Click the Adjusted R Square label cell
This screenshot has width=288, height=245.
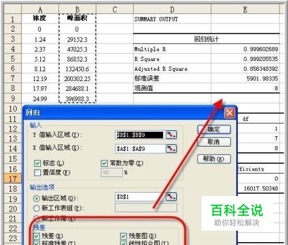[x=172, y=68]
